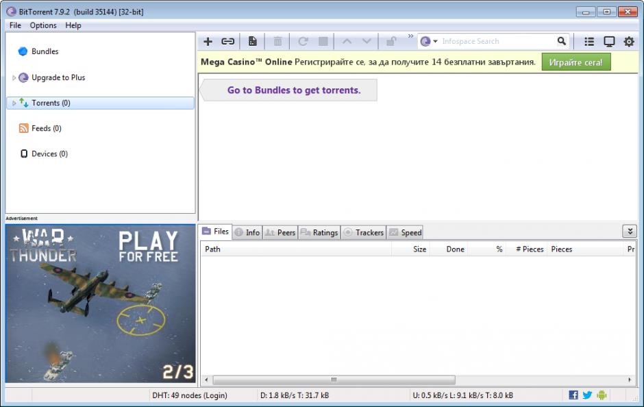Click the scrollbar right arrow
The width and height of the screenshot is (644, 407).
(x=630, y=380)
